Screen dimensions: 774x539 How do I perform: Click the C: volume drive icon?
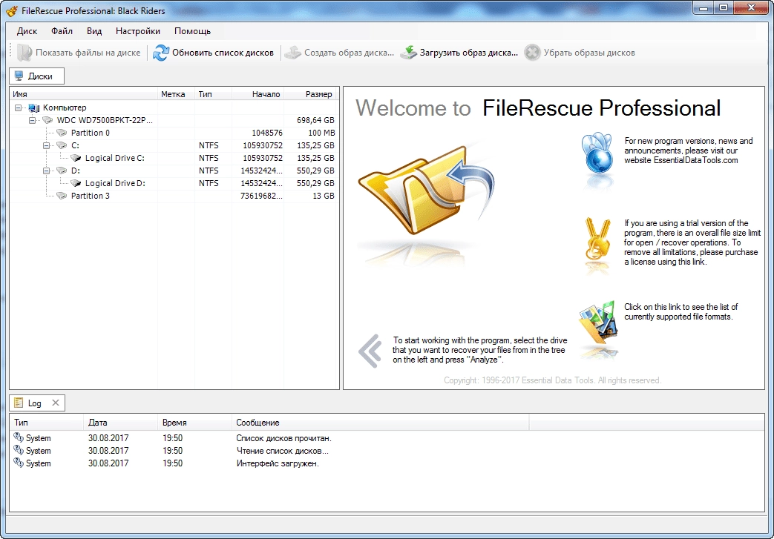click(62, 145)
